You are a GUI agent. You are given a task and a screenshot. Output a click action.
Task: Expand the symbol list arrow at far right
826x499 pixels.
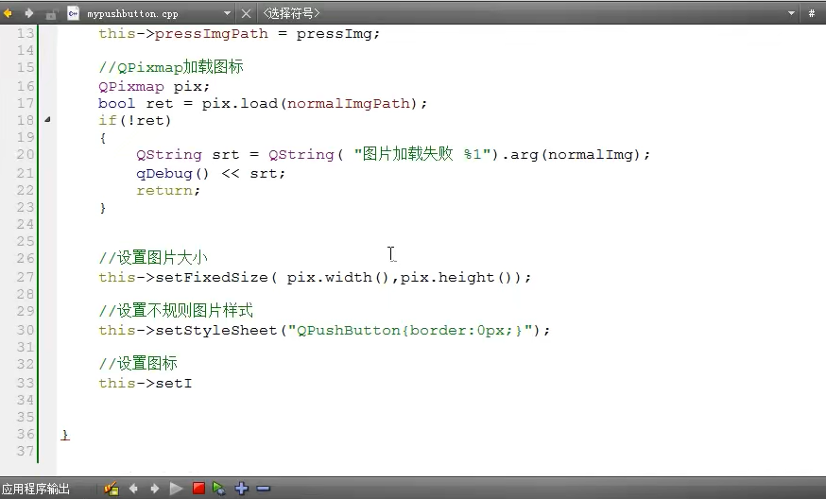click(x=791, y=13)
